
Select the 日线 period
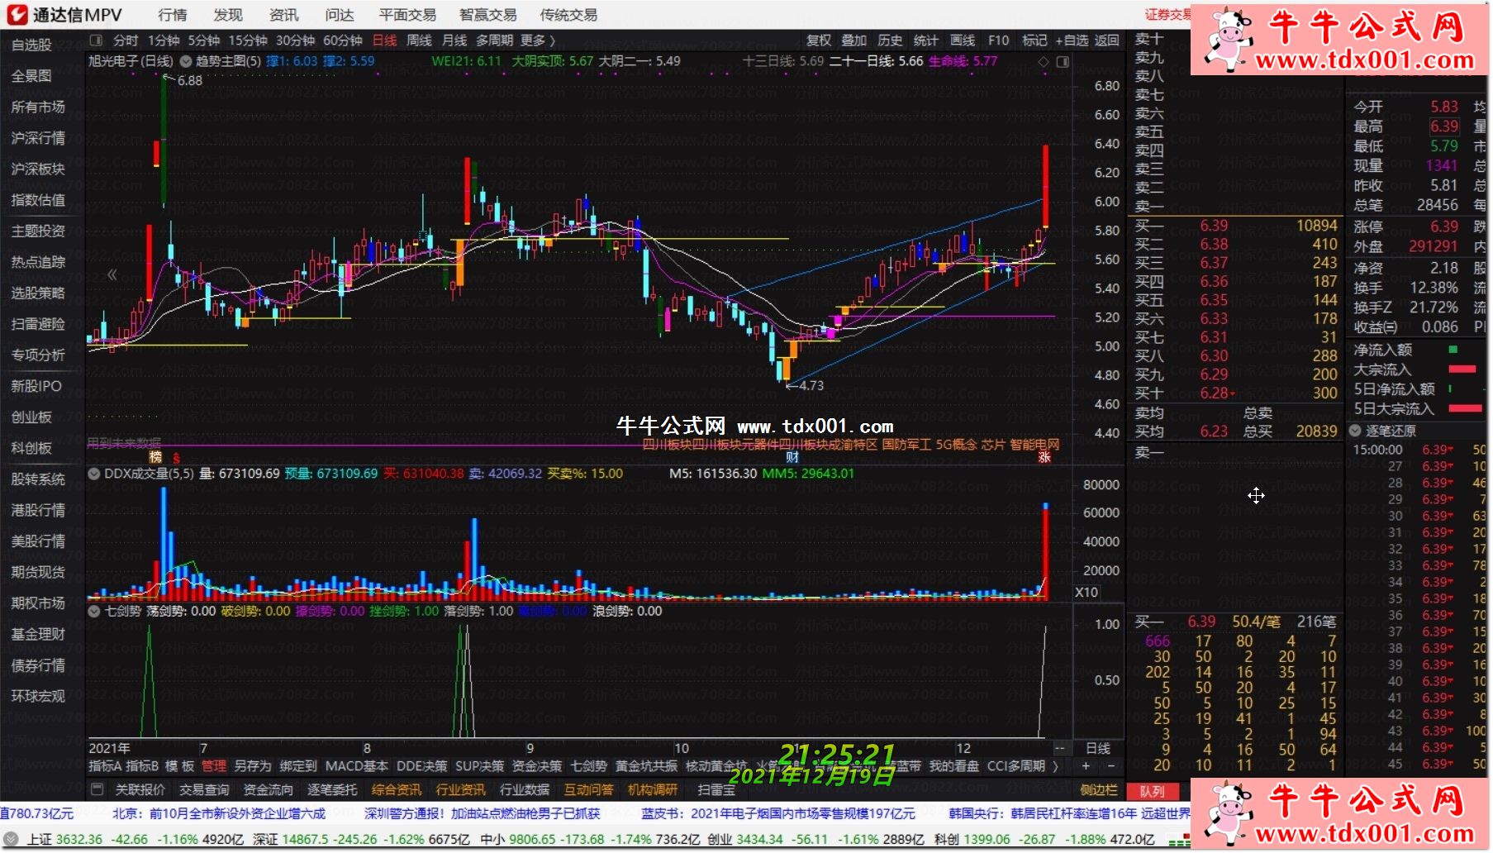tap(384, 40)
